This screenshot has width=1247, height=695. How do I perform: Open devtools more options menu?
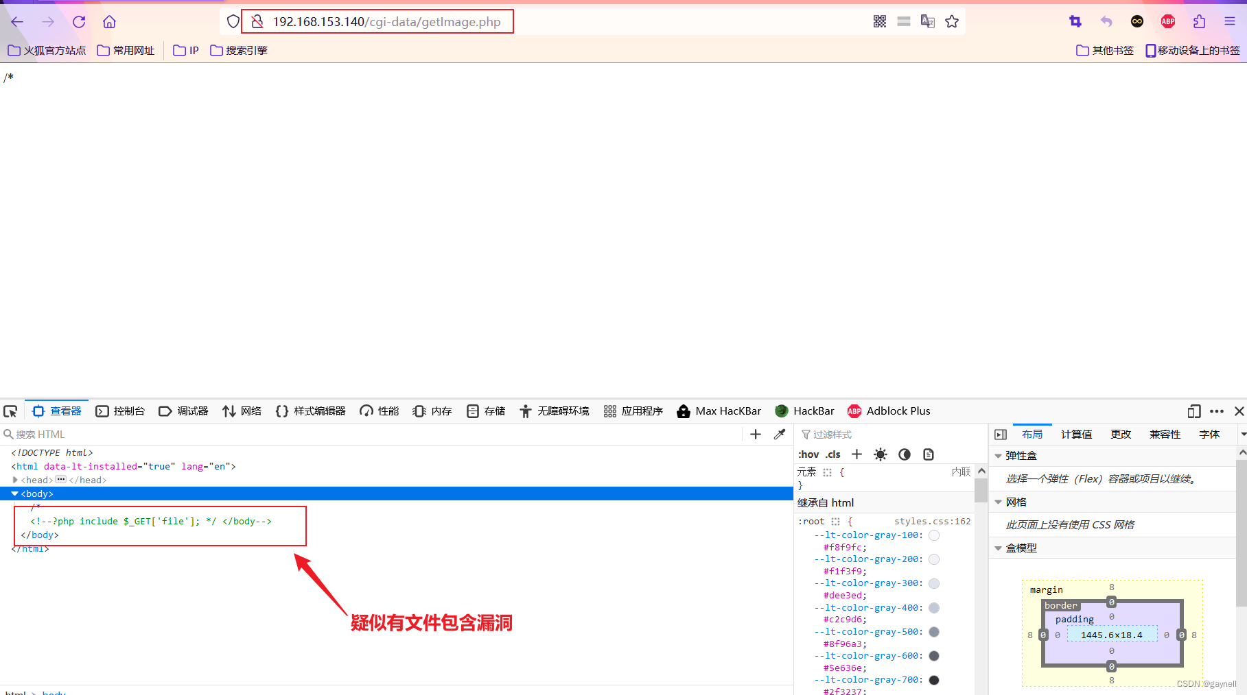pyautogui.click(x=1217, y=411)
